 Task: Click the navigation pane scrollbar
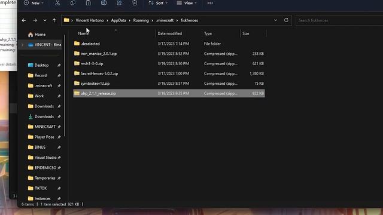coord(65,86)
